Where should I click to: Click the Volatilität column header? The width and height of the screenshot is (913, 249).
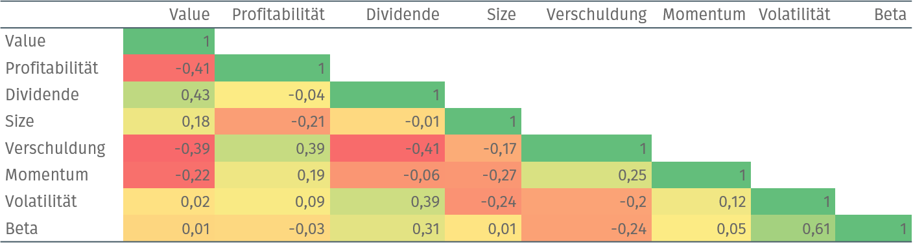click(794, 14)
